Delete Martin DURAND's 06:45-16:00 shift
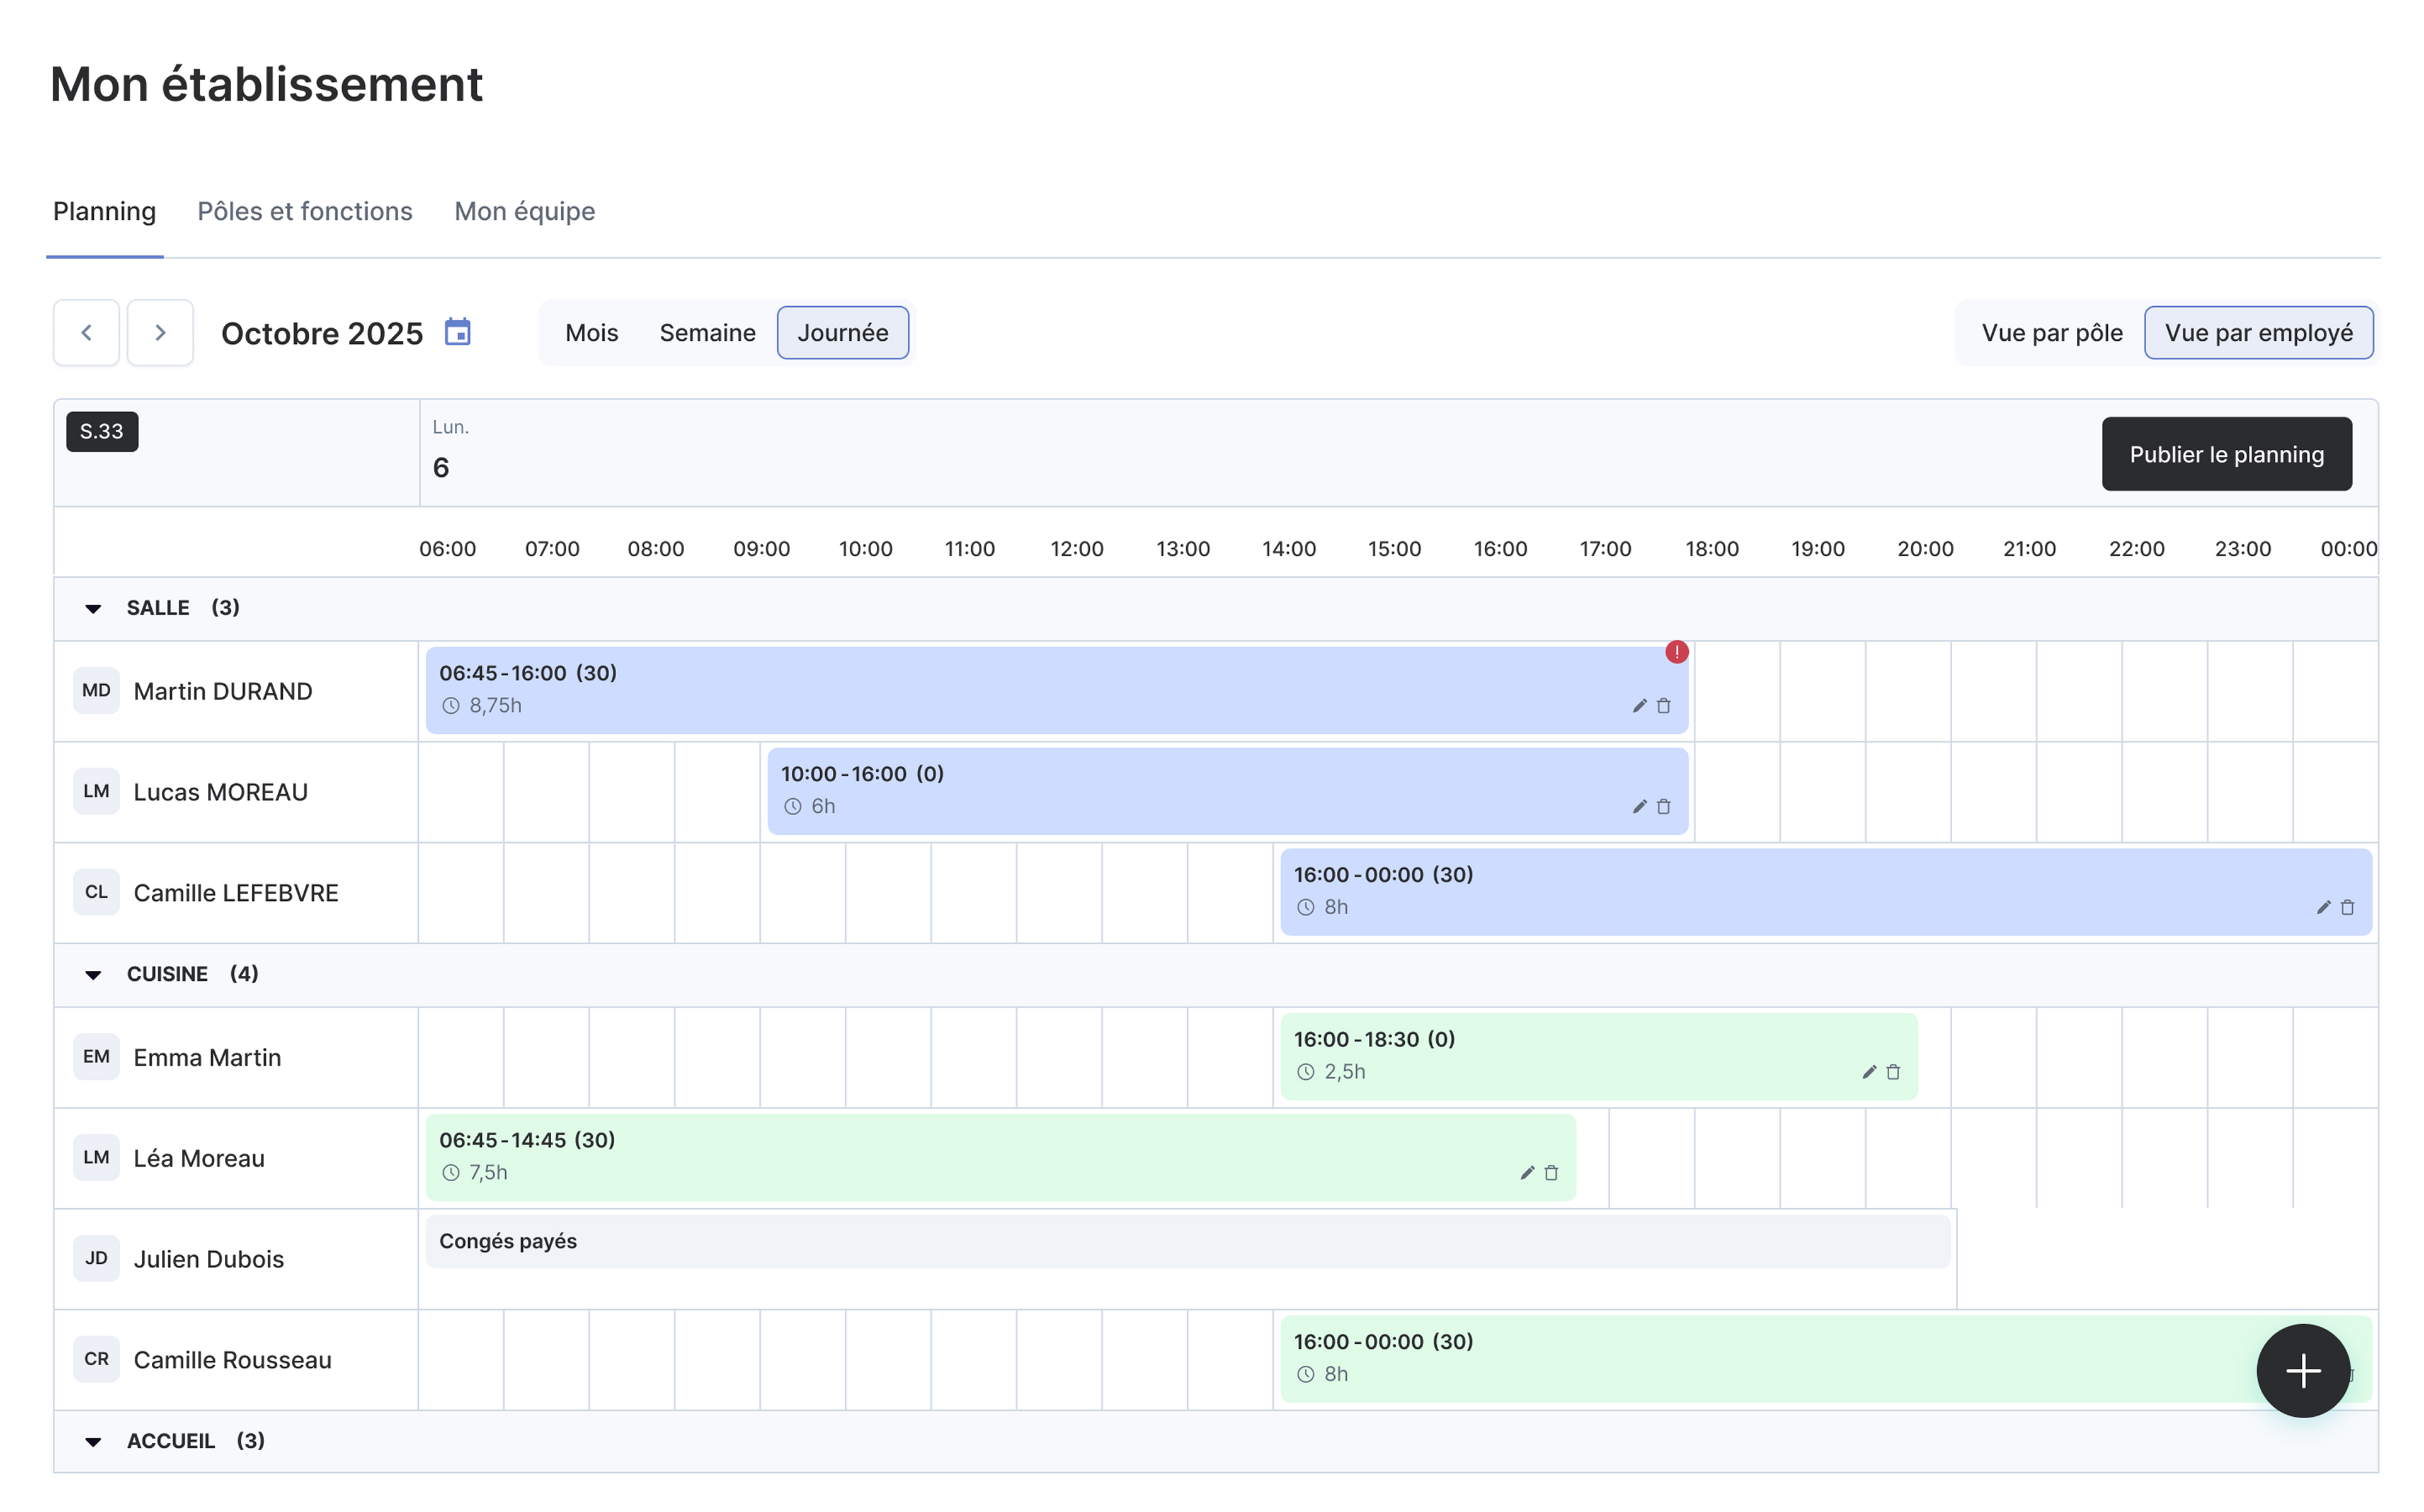The width and height of the screenshot is (2424, 1512). 1664,706
